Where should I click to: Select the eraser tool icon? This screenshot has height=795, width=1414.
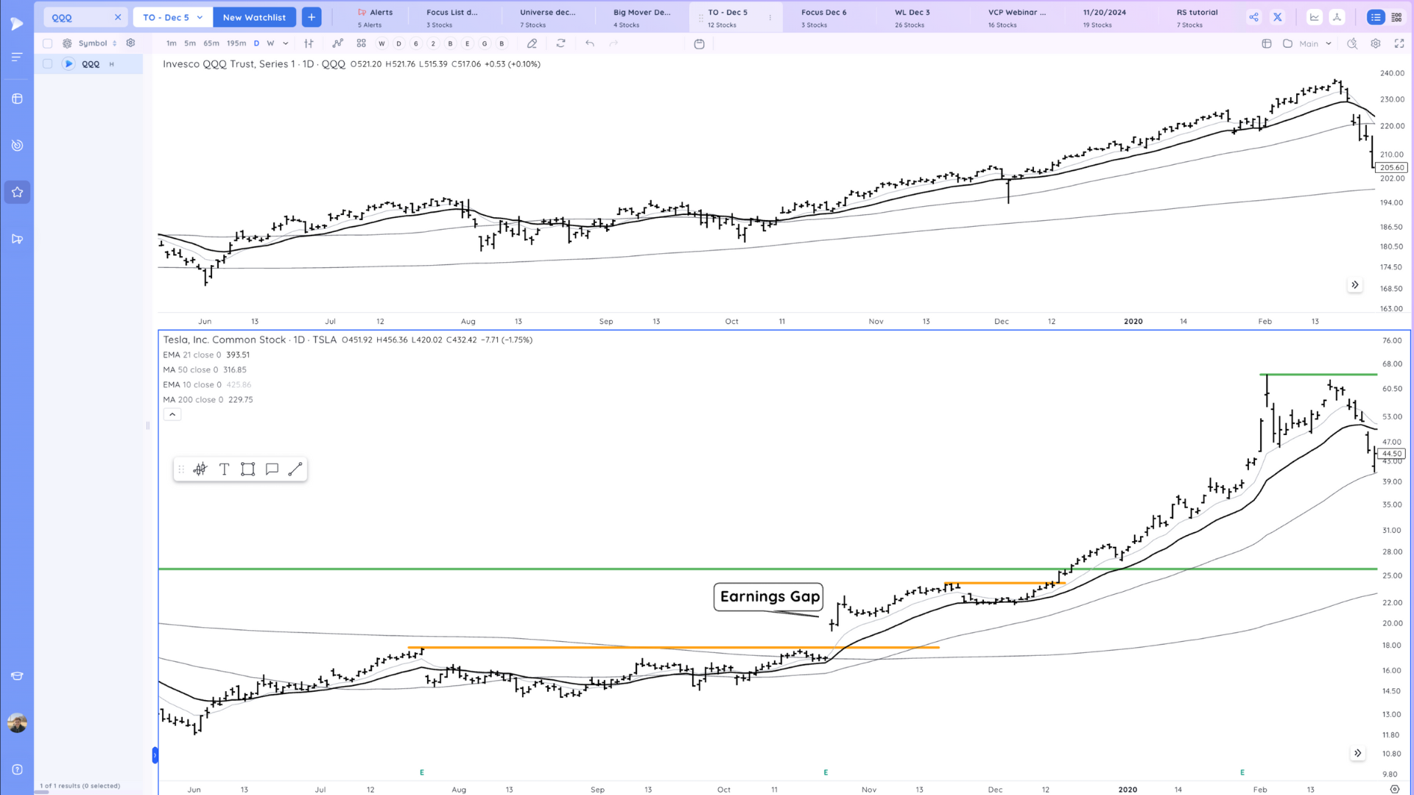click(x=532, y=43)
